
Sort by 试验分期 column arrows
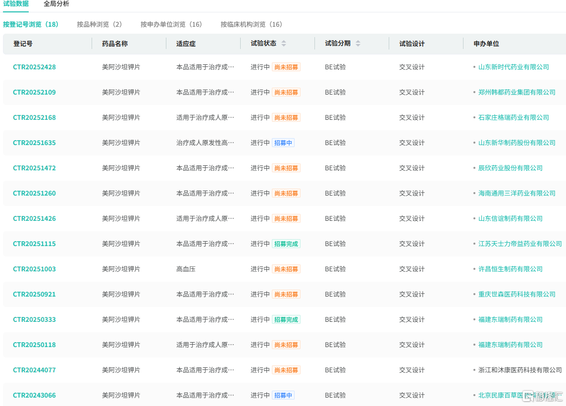pyautogui.click(x=358, y=43)
